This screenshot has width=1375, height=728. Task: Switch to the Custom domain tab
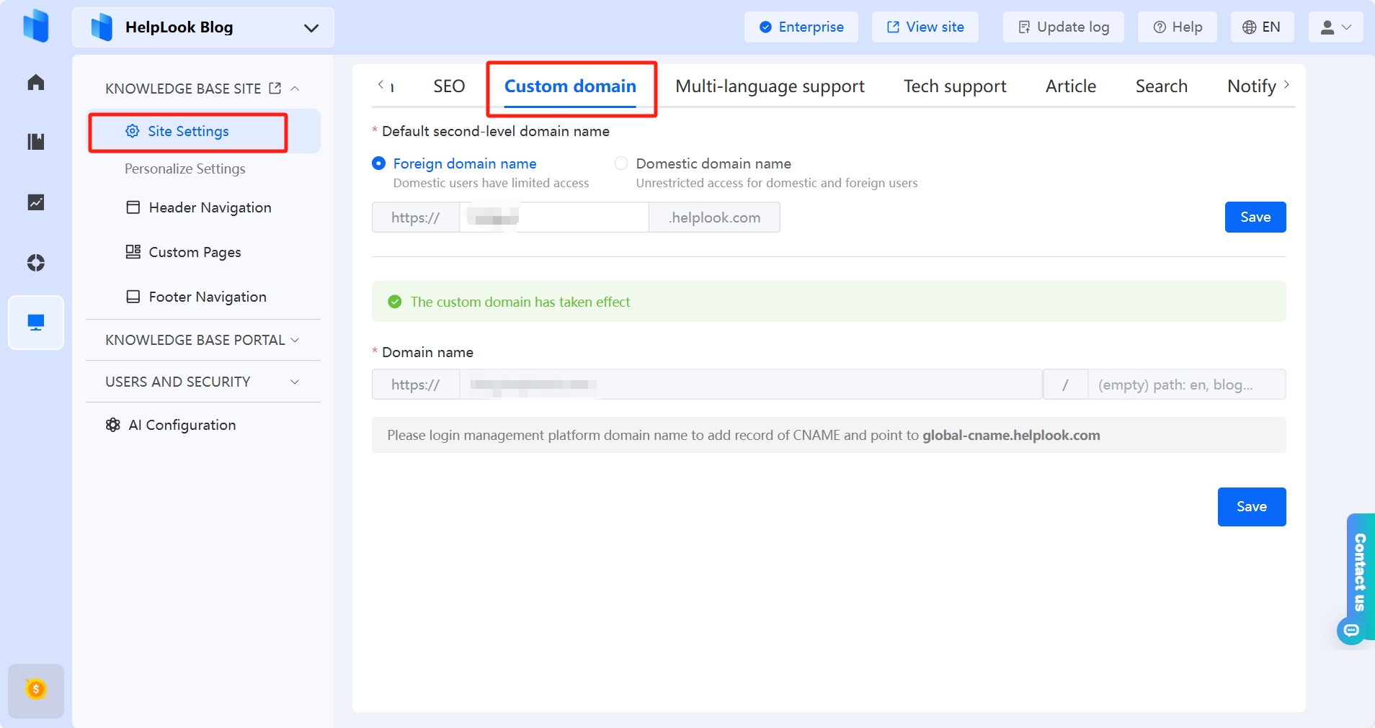click(x=570, y=86)
